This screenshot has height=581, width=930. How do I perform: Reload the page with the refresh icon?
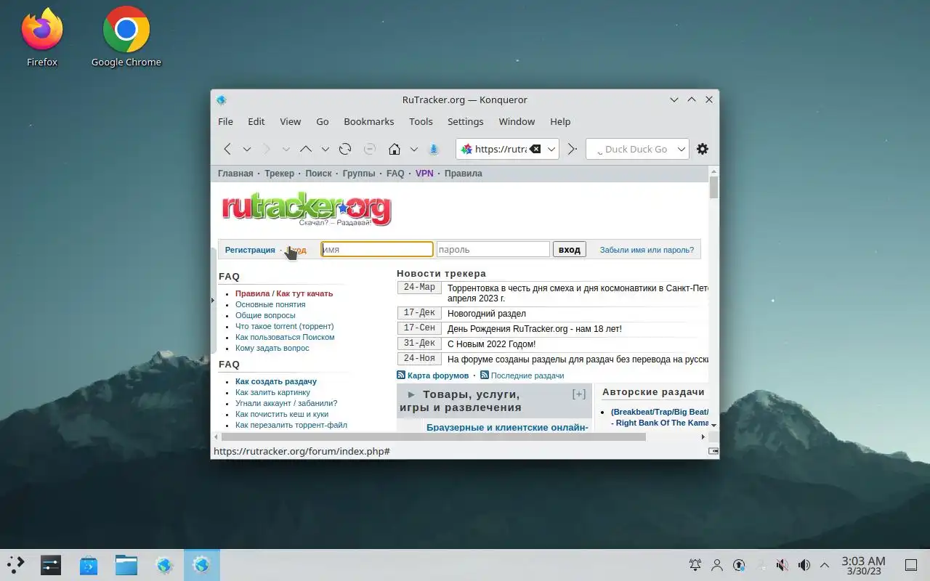(x=345, y=149)
